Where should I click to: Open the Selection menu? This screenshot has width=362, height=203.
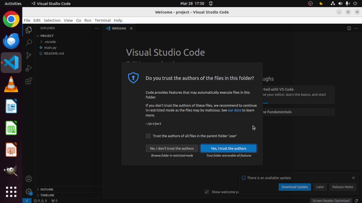tap(52, 20)
